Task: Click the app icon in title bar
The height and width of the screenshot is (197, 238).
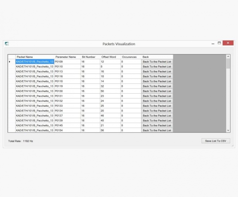Action: coord(7,44)
